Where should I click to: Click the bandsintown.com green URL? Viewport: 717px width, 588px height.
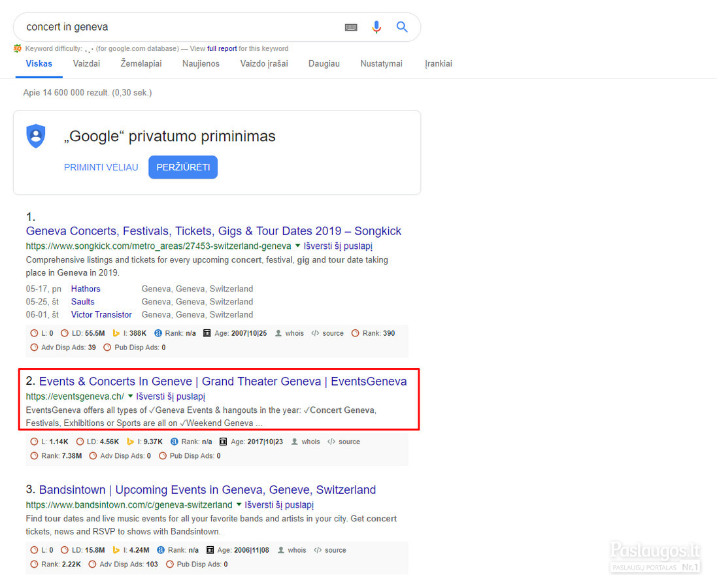point(129,505)
